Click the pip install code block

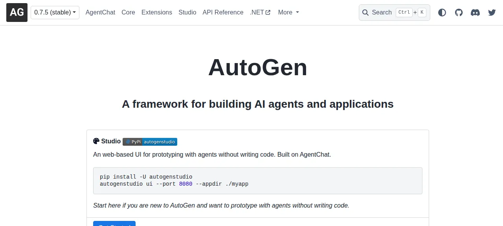tap(258, 181)
